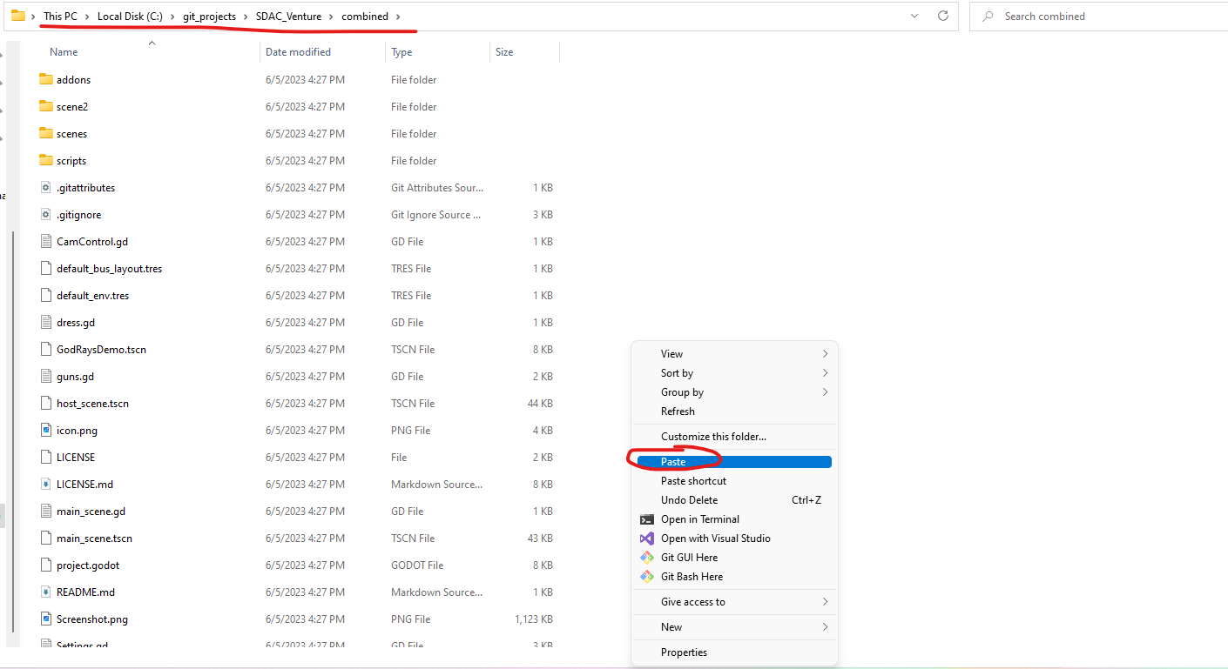Click the CamControl.gd file icon

click(46, 241)
